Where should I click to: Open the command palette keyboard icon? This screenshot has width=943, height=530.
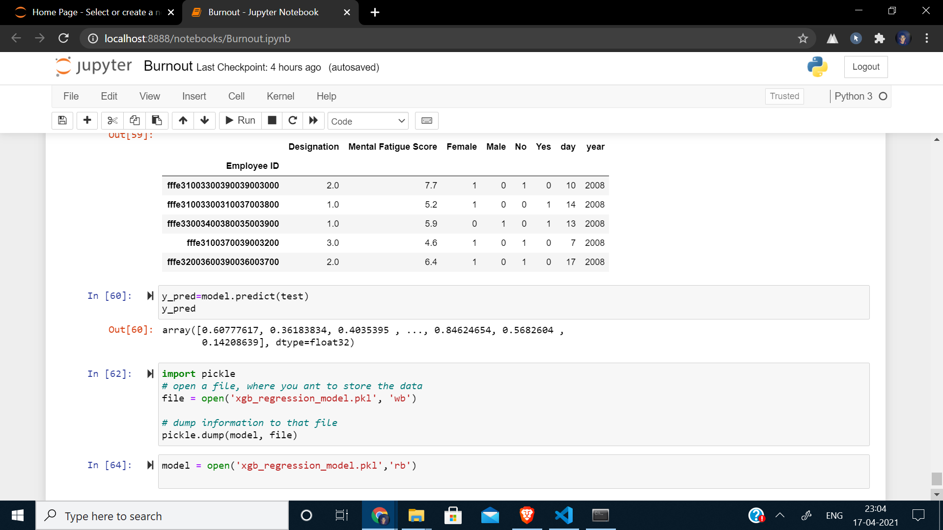(426, 121)
